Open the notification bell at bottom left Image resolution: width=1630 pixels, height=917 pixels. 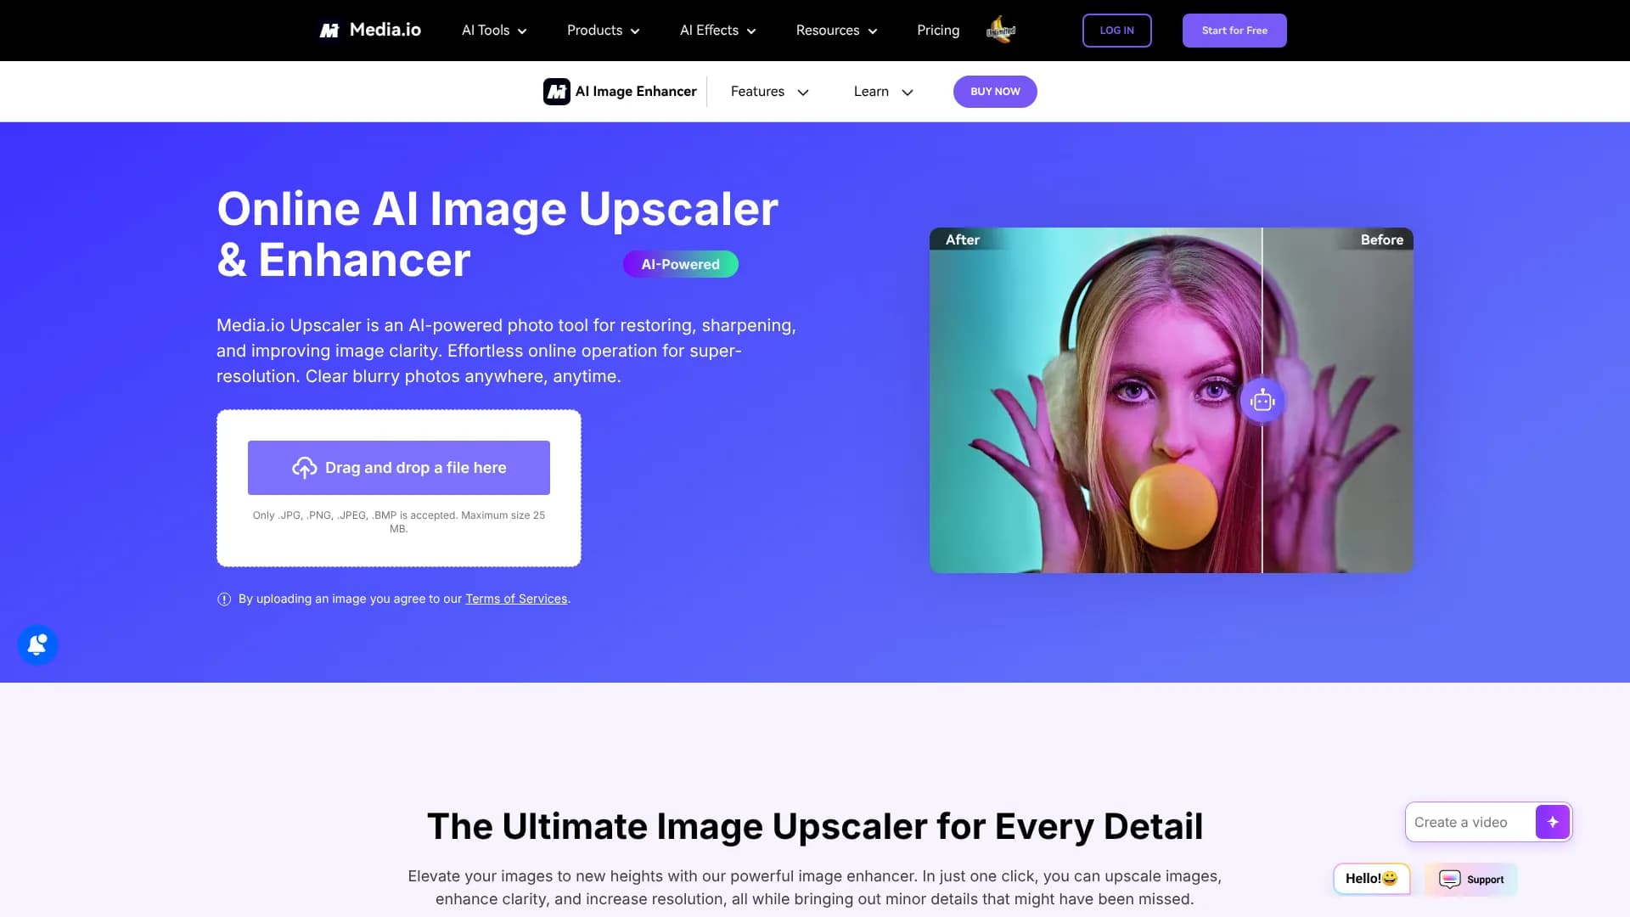pos(37,644)
